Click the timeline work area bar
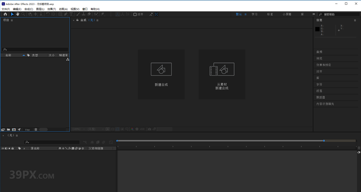The image size is (361, 192). pyautogui.click(x=221, y=141)
